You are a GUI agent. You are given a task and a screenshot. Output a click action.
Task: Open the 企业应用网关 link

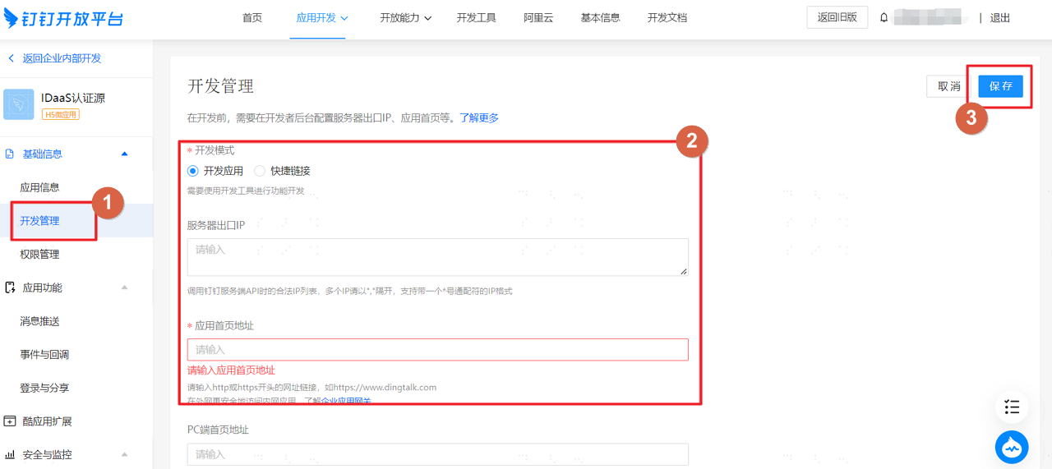point(346,401)
